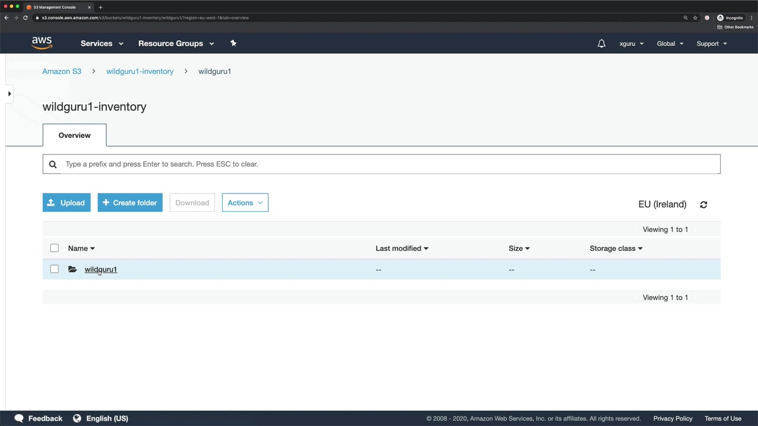Open a new browser tab with the plus icon
Image resolution: width=758 pixels, height=426 pixels.
(101, 7)
